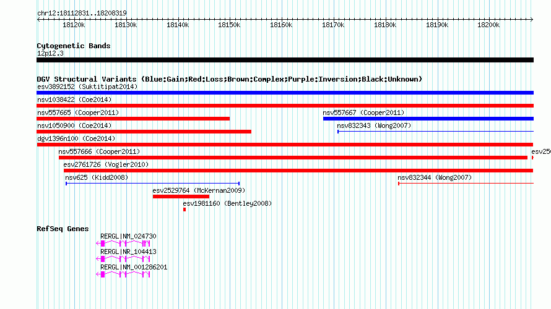Click the esv2529764 (McKernan2009) label
The width and height of the screenshot is (551, 309).
199,190
